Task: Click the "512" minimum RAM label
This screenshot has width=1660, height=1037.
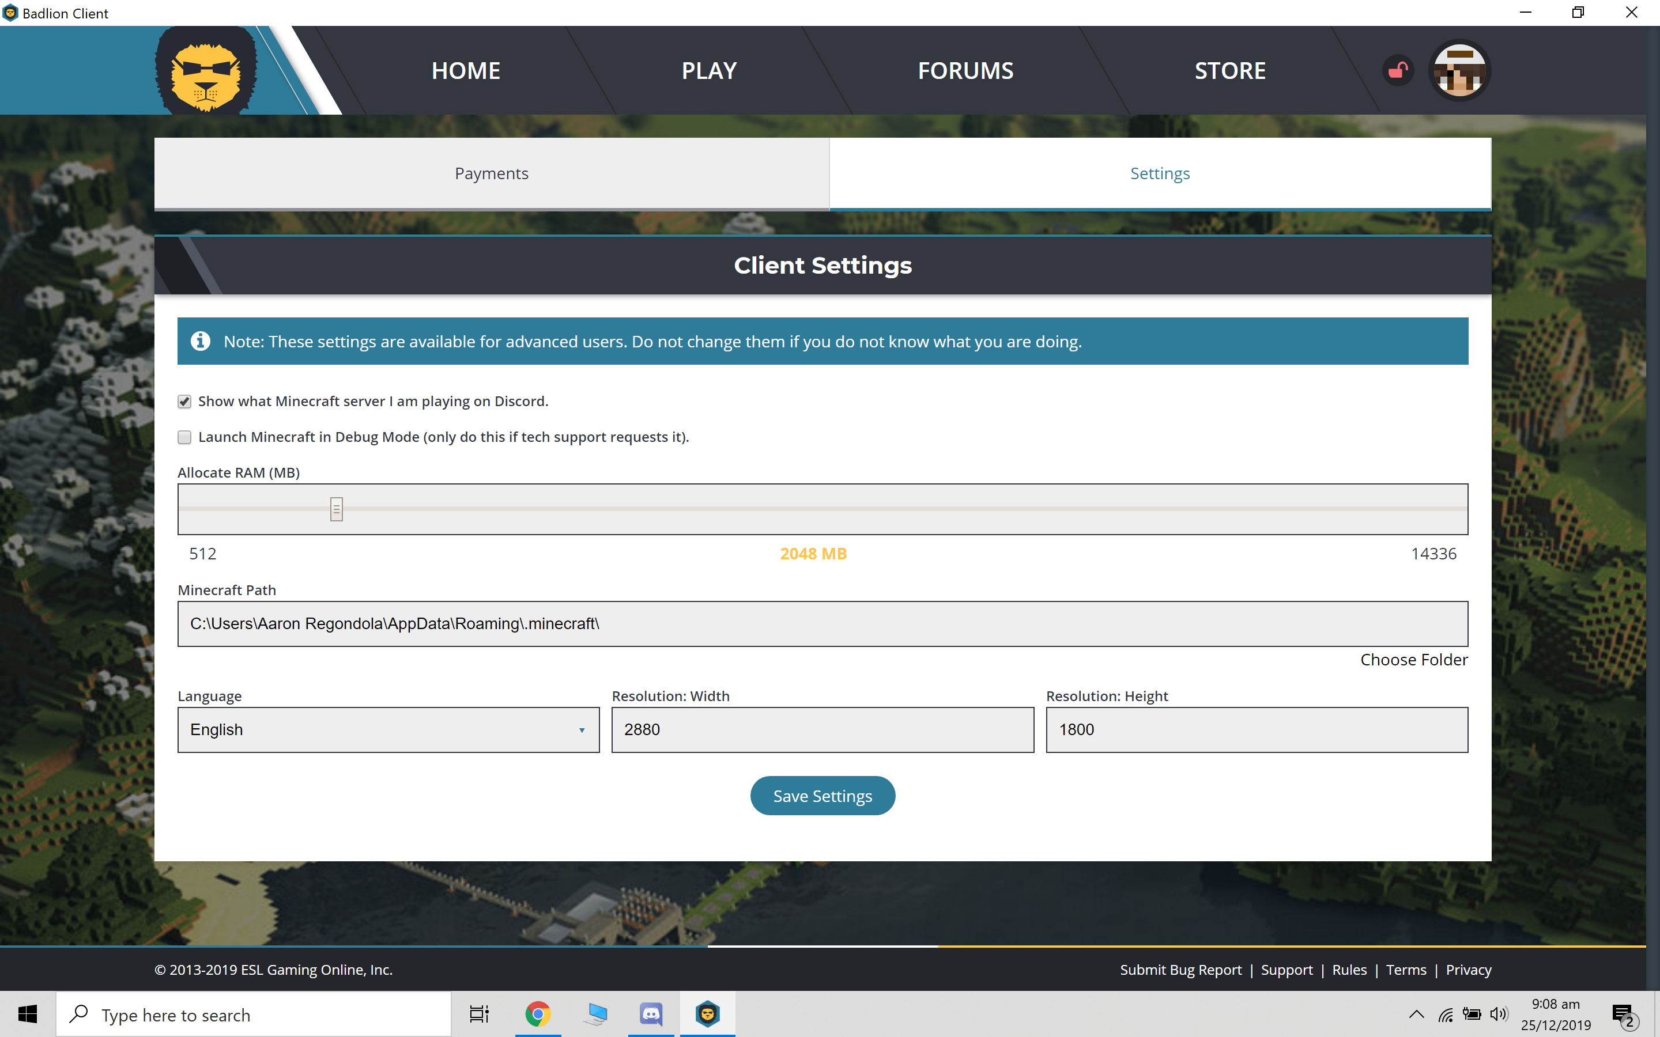Action: point(203,554)
